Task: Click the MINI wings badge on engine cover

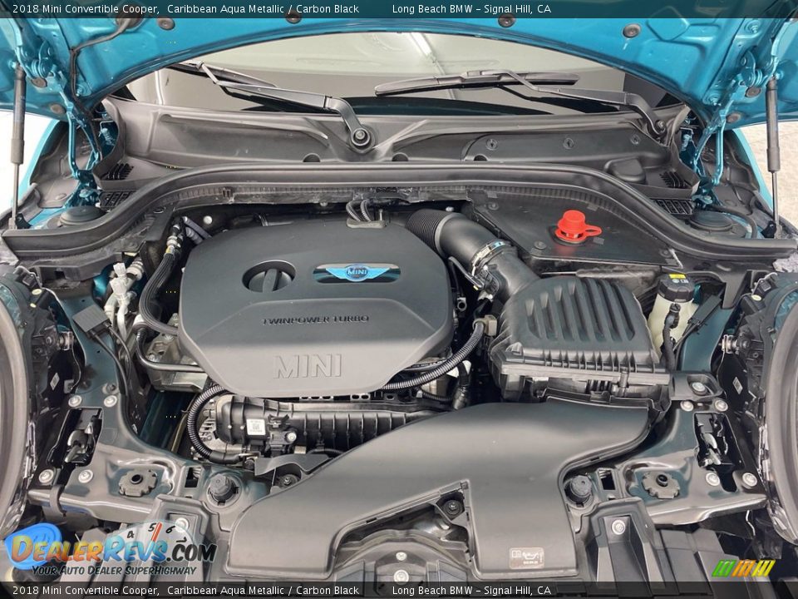Action: [x=357, y=272]
